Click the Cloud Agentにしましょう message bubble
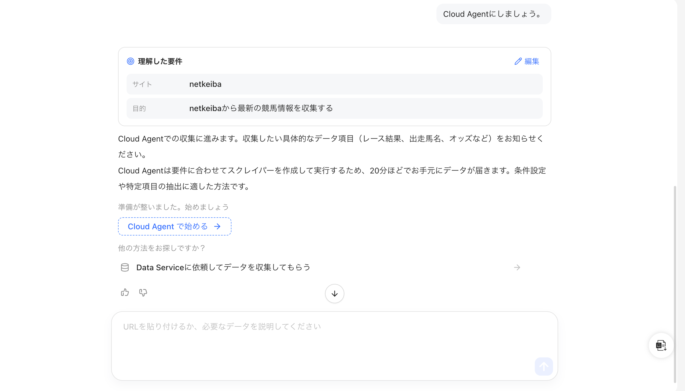685x391 pixels. click(x=494, y=14)
